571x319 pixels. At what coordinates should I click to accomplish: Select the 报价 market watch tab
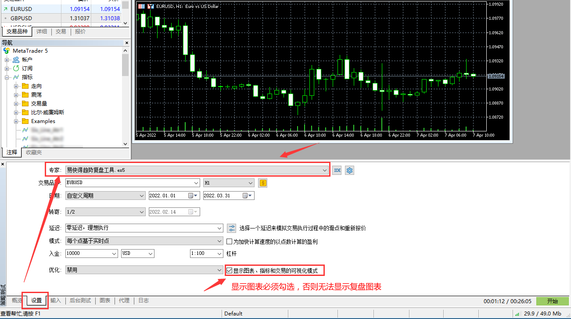(x=80, y=32)
